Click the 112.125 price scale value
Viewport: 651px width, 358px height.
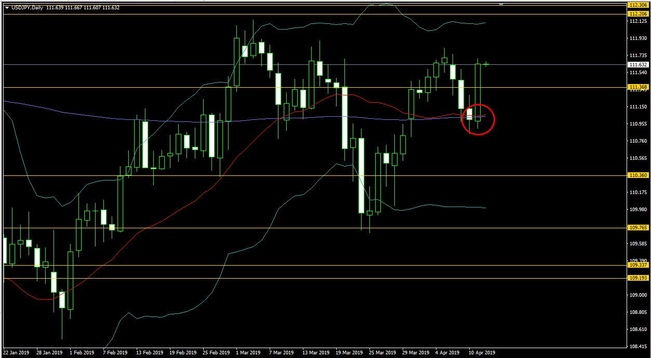(x=637, y=21)
